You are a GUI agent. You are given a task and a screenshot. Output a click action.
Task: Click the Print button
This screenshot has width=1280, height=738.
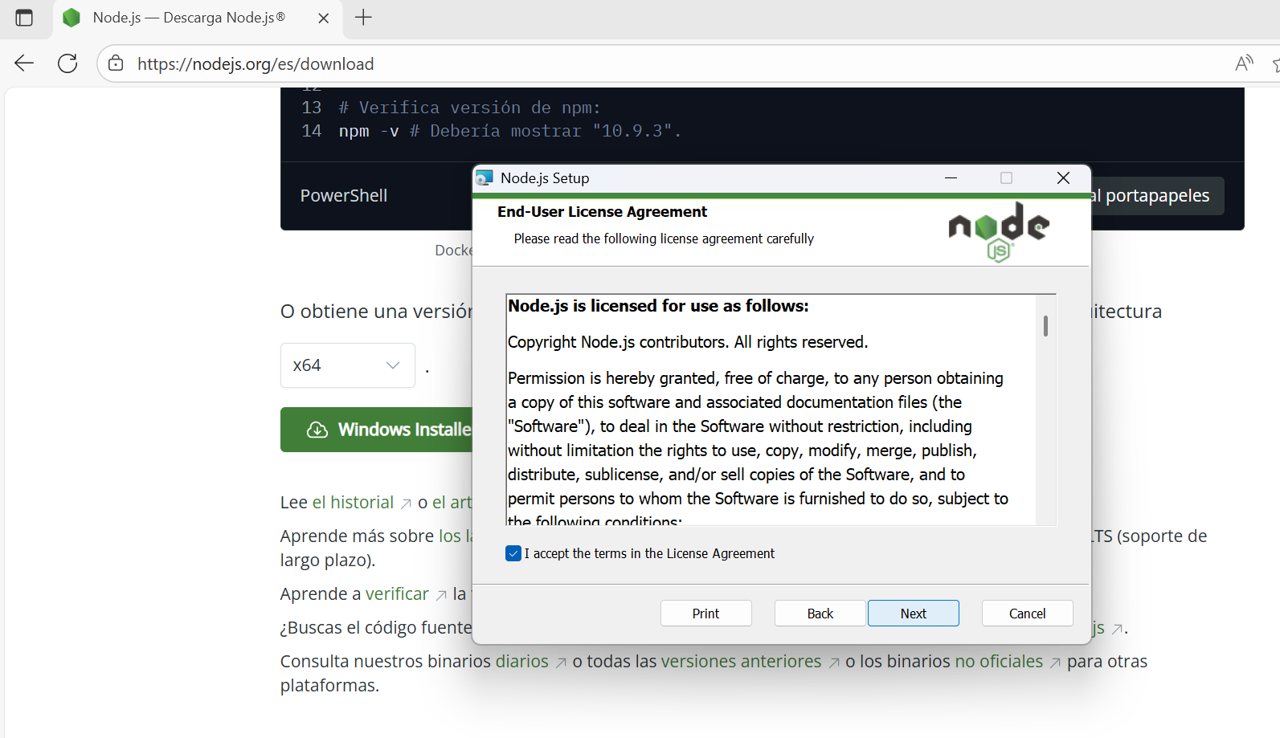pos(705,613)
